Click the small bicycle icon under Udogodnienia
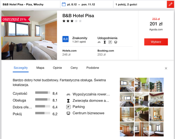 click(x=99, y=42)
